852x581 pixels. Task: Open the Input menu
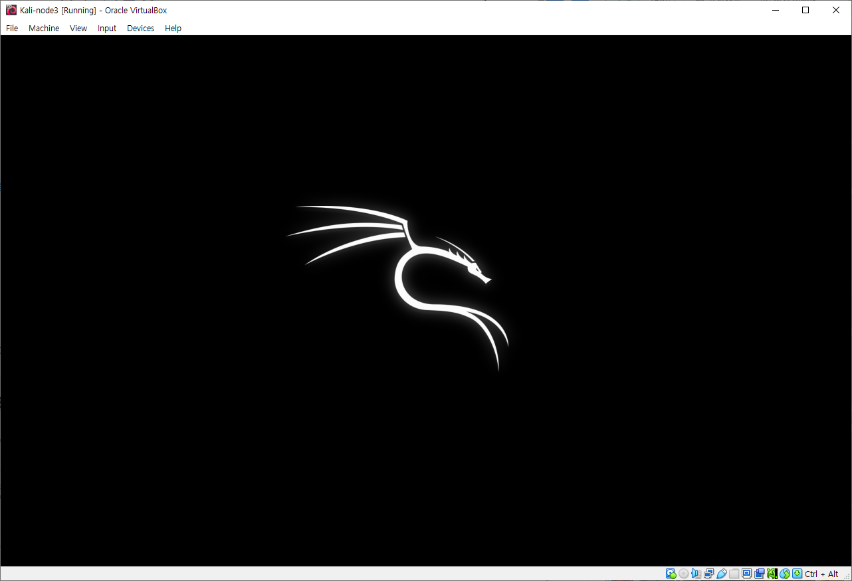107,29
